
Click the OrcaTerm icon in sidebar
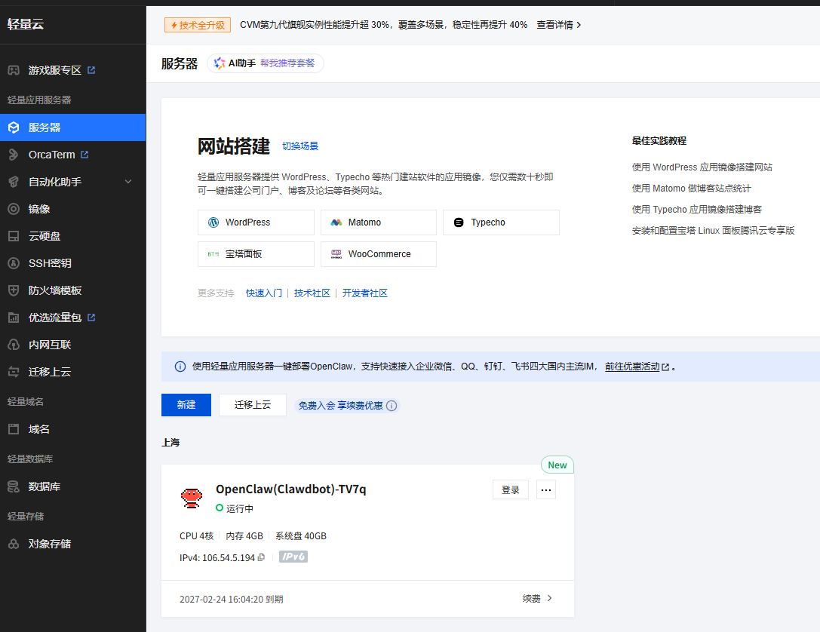click(14, 155)
